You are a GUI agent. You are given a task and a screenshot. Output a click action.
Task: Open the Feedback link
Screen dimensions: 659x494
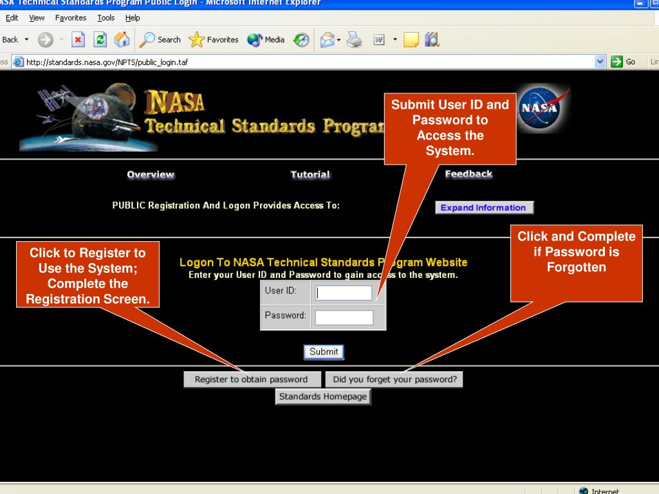pyautogui.click(x=469, y=174)
